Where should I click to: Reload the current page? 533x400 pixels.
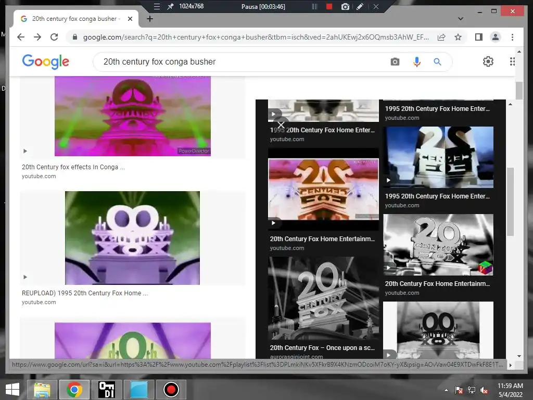pyautogui.click(x=54, y=37)
